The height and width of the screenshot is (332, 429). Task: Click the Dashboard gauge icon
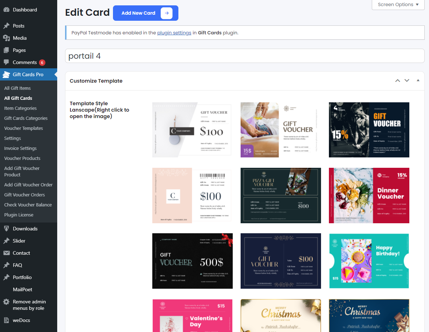click(x=6, y=10)
